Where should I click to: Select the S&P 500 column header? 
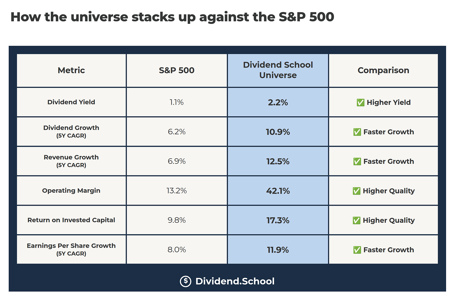point(177,70)
